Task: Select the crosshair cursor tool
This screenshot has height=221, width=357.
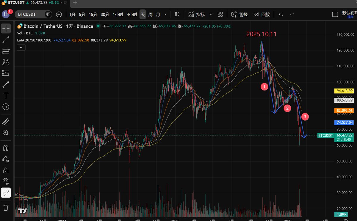Action: click(6, 29)
